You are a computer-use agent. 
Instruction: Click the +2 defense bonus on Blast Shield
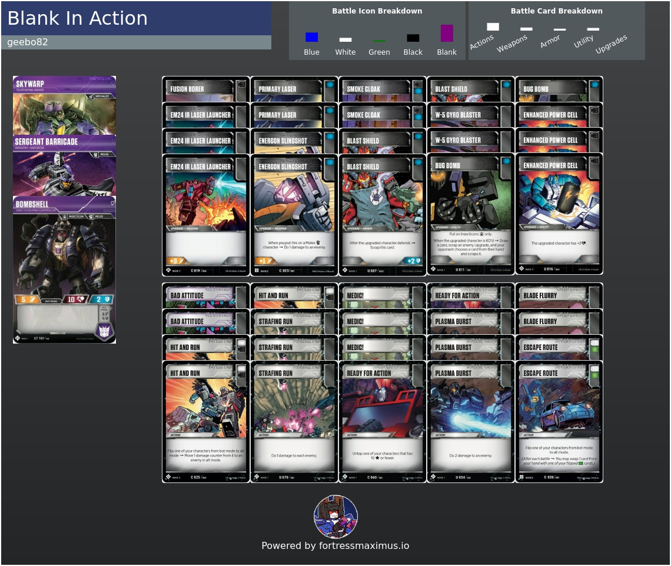(411, 261)
